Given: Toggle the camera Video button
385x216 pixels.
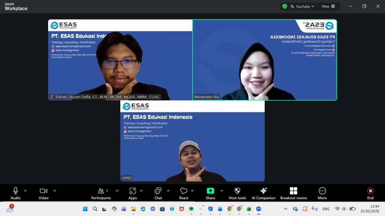Looking at the screenshot, I should [x=44, y=193].
